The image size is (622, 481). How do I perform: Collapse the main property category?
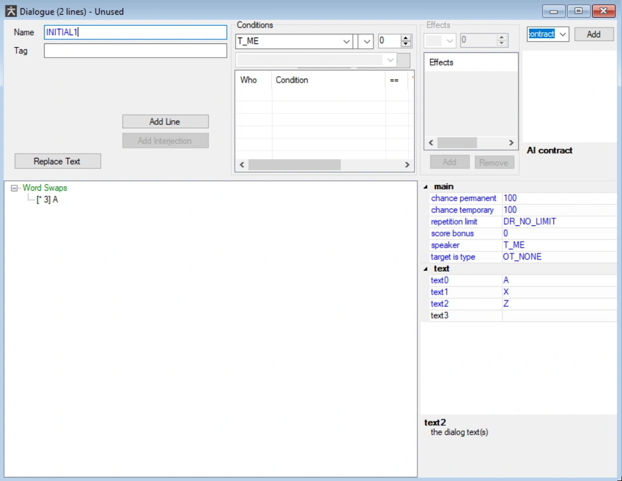tap(426, 187)
